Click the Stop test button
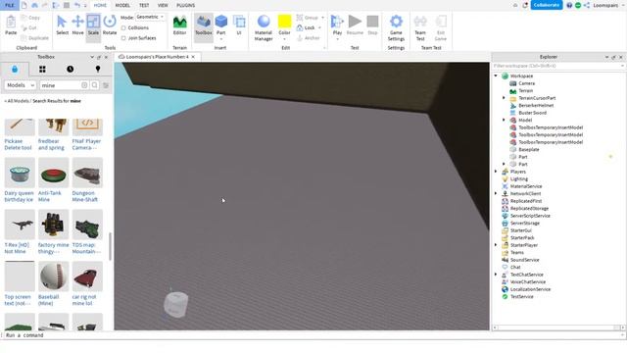This screenshot has height=353, width=627. click(x=372, y=25)
